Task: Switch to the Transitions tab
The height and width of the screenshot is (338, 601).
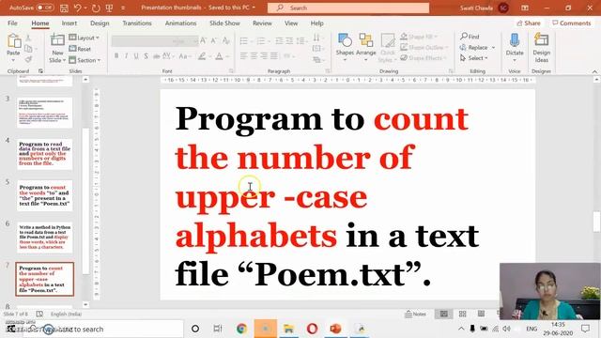Action: click(x=137, y=23)
